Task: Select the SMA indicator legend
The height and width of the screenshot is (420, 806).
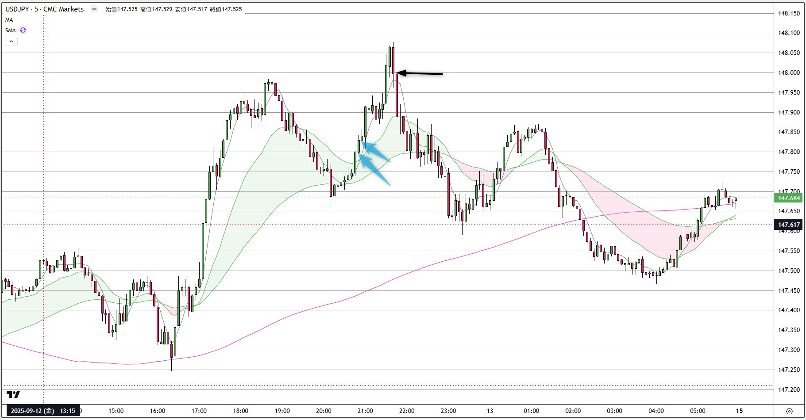Action: [x=10, y=31]
